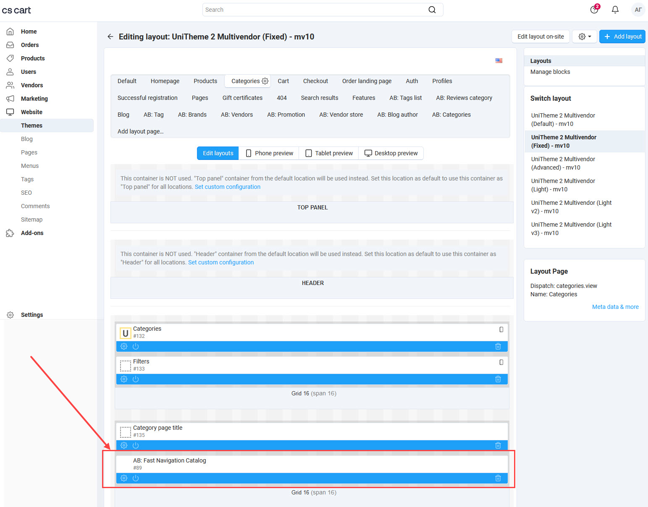Image resolution: width=648 pixels, height=507 pixels.
Task: Click Set custom configuration for Top panel
Action: (228, 187)
